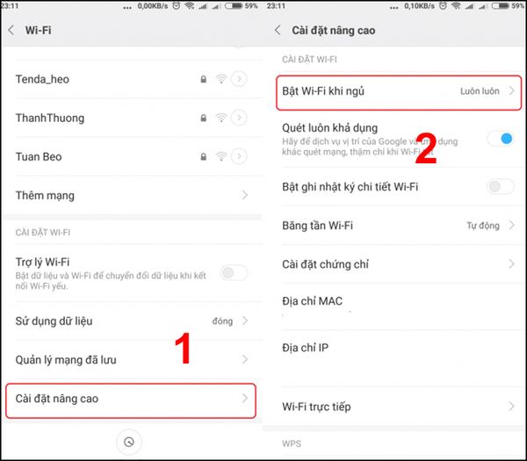Open details arrow icon for Tuan Beo network
The width and height of the screenshot is (527, 461).
240,156
